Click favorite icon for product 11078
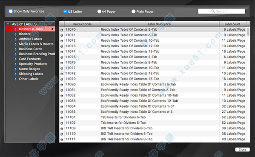The width and height of the screenshot is (255, 157). (62, 74)
